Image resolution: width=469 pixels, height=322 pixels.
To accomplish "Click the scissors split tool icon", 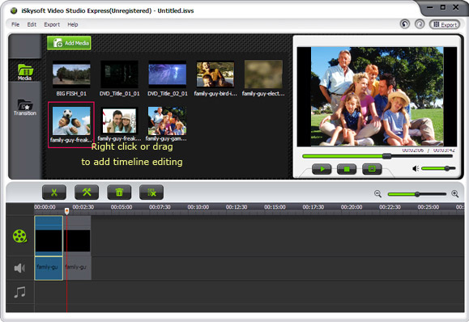I will 54,193.
